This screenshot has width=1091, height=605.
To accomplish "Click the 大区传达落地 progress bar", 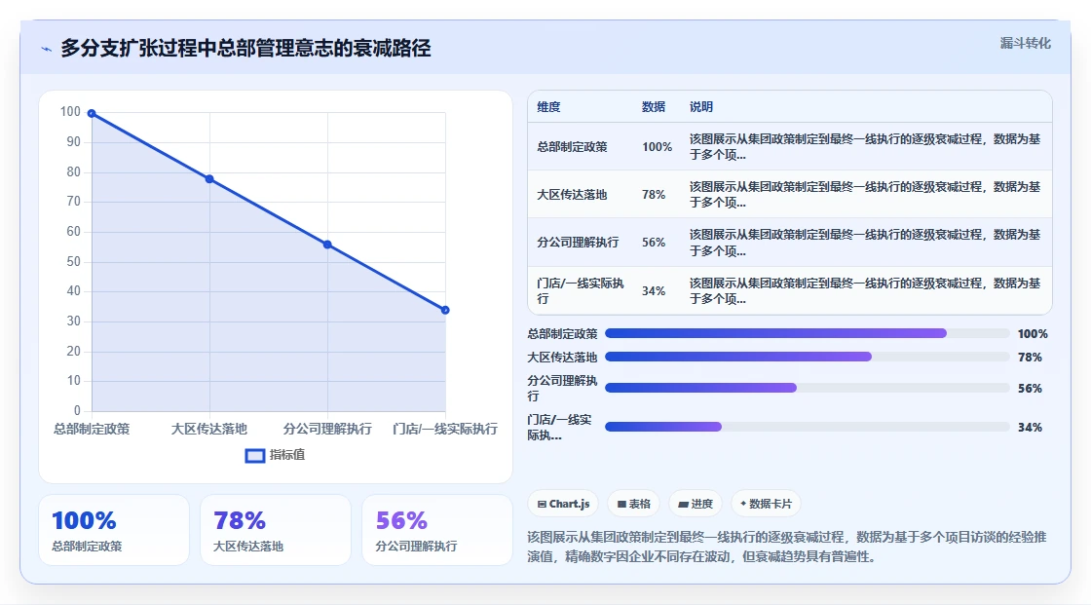I will [808, 357].
